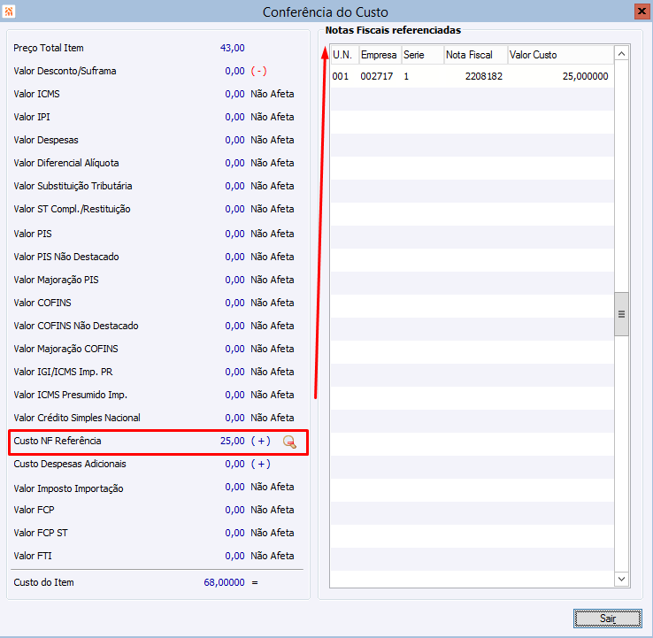The height and width of the screenshot is (638, 653).
Task: Click the Notas Fiscais referenciadas heading
Action: [x=393, y=30]
